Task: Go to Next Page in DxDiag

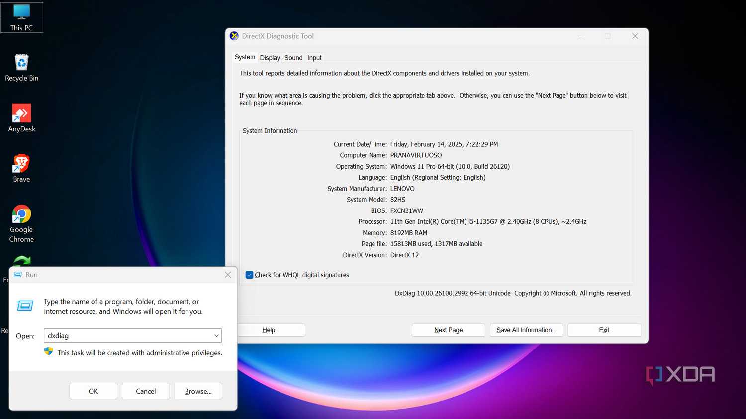Action: tap(449, 330)
